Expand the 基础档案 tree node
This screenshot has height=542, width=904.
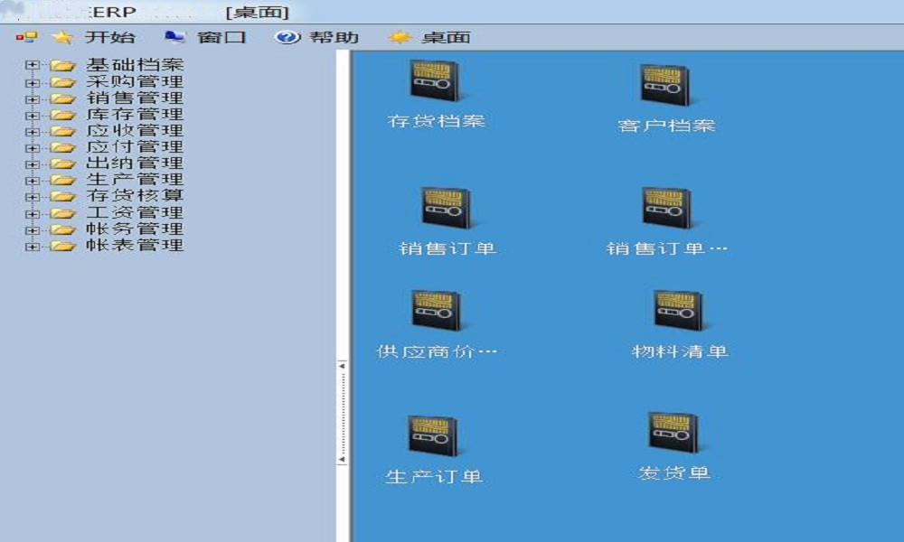[x=33, y=66]
